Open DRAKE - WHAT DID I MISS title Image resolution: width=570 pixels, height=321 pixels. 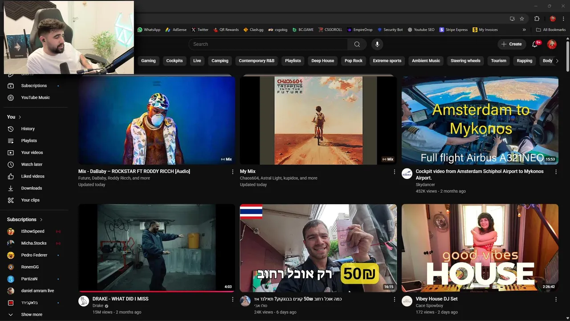[x=120, y=299]
